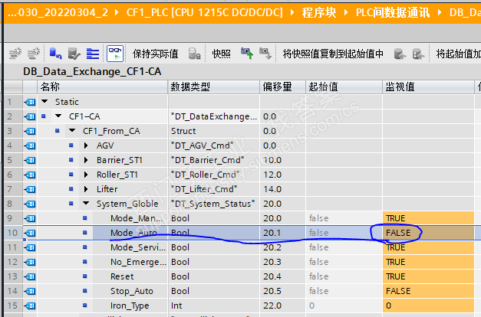
Task: Click the second icon after 将快照值复制到起始值中
Action: [418, 54]
